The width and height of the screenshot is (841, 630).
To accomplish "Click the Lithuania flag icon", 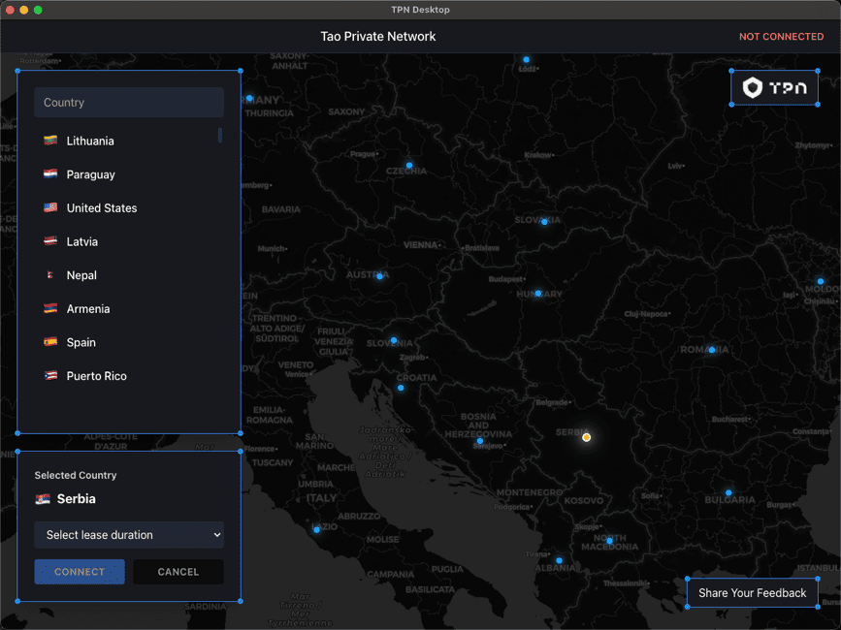I will tap(50, 142).
